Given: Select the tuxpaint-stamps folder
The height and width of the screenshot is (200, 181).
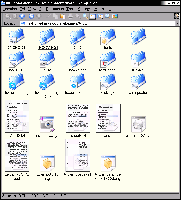Looking at the screenshot, I should click(78, 84).
